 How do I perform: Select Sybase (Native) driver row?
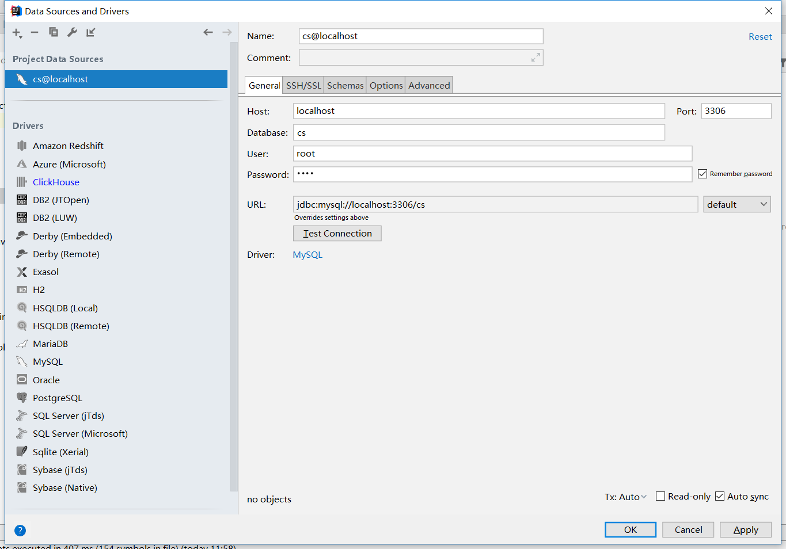point(116,487)
